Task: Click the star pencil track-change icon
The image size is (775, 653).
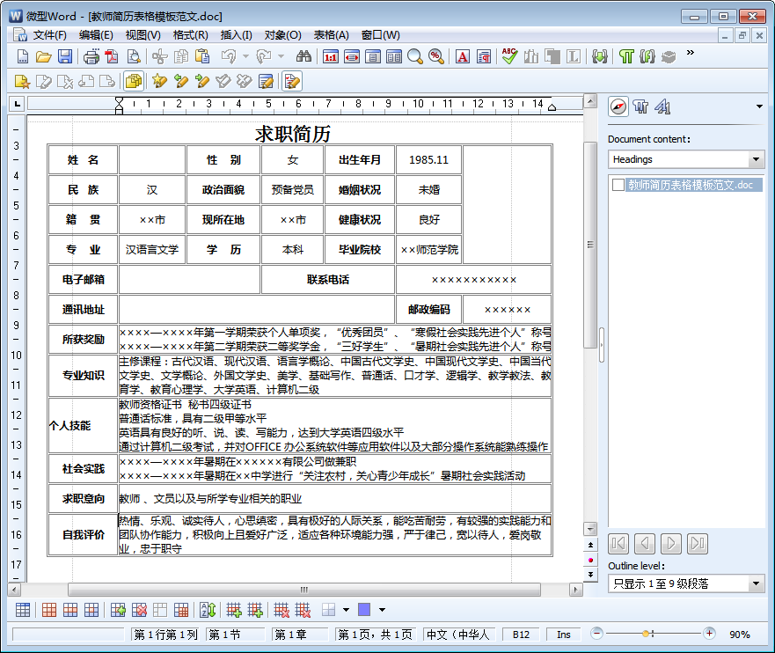Action: tap(159, 81)
